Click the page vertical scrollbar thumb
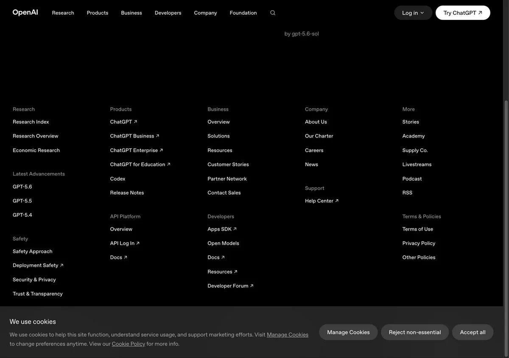Image resolution: width=509 pixels, height=358 pixels. click(506, 228)
